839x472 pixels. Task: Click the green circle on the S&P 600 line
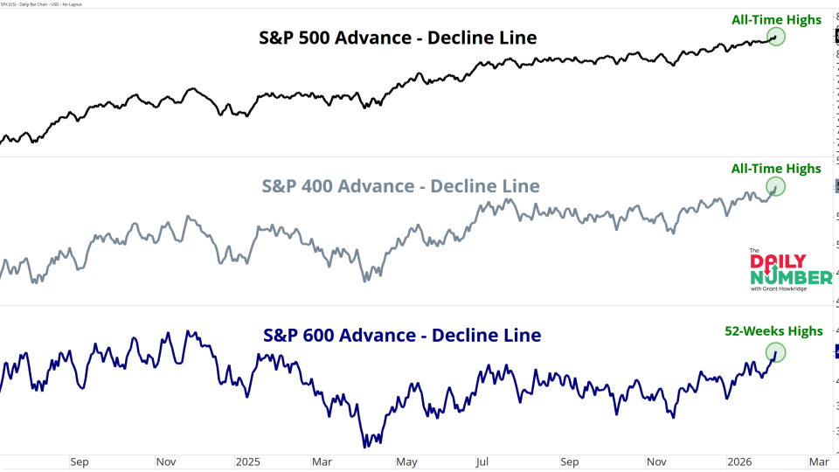[x=775, y=352]
